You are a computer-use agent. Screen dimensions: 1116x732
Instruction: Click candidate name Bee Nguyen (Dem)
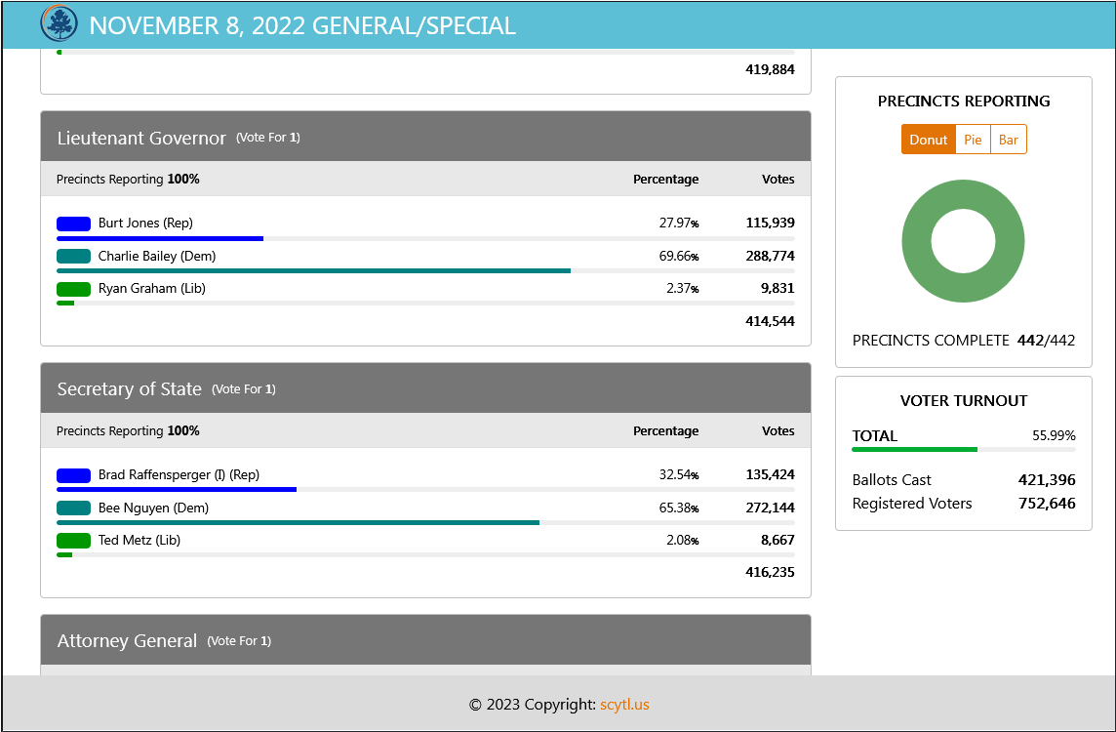153,508
